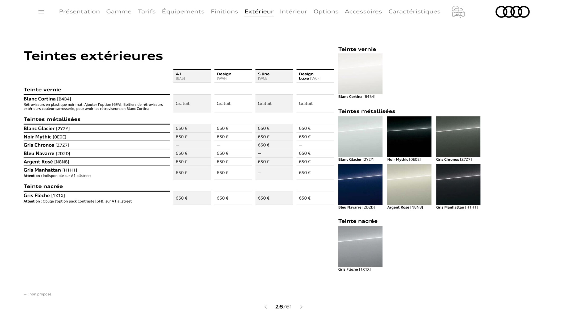Click the Teintes métallisées heading above swatches
The image size is (567, 319).
coord(367,111)
